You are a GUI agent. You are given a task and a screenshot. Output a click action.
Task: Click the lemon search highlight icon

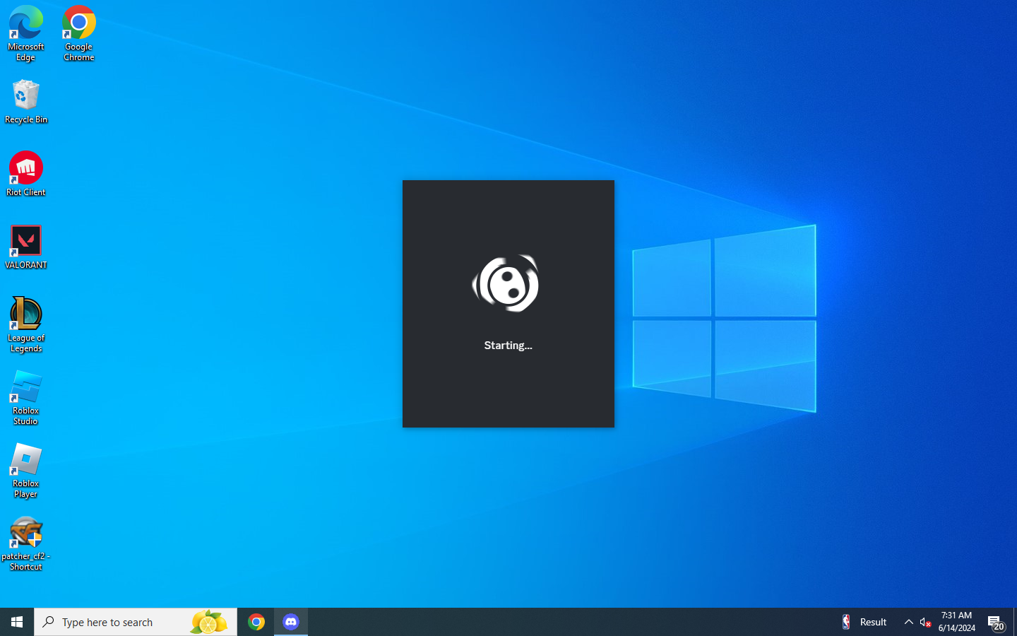click(x=208, y=622)
